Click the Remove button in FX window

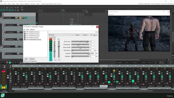(x=32, y=59)
